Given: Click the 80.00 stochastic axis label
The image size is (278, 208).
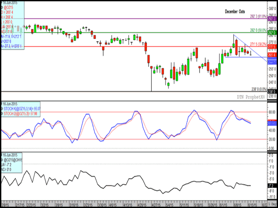Looking at the screenshot, I should point(273,112).
